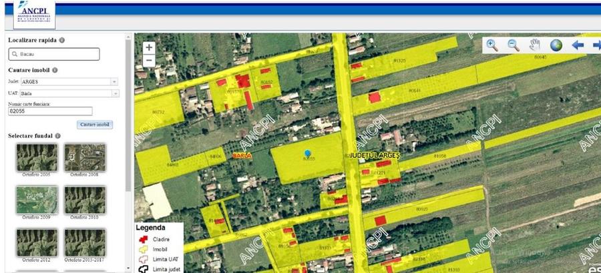Click the side panel scroll-up arrow
Image resolution: width=601 pixels, height=273 pixels.
[x=128, y=36]
